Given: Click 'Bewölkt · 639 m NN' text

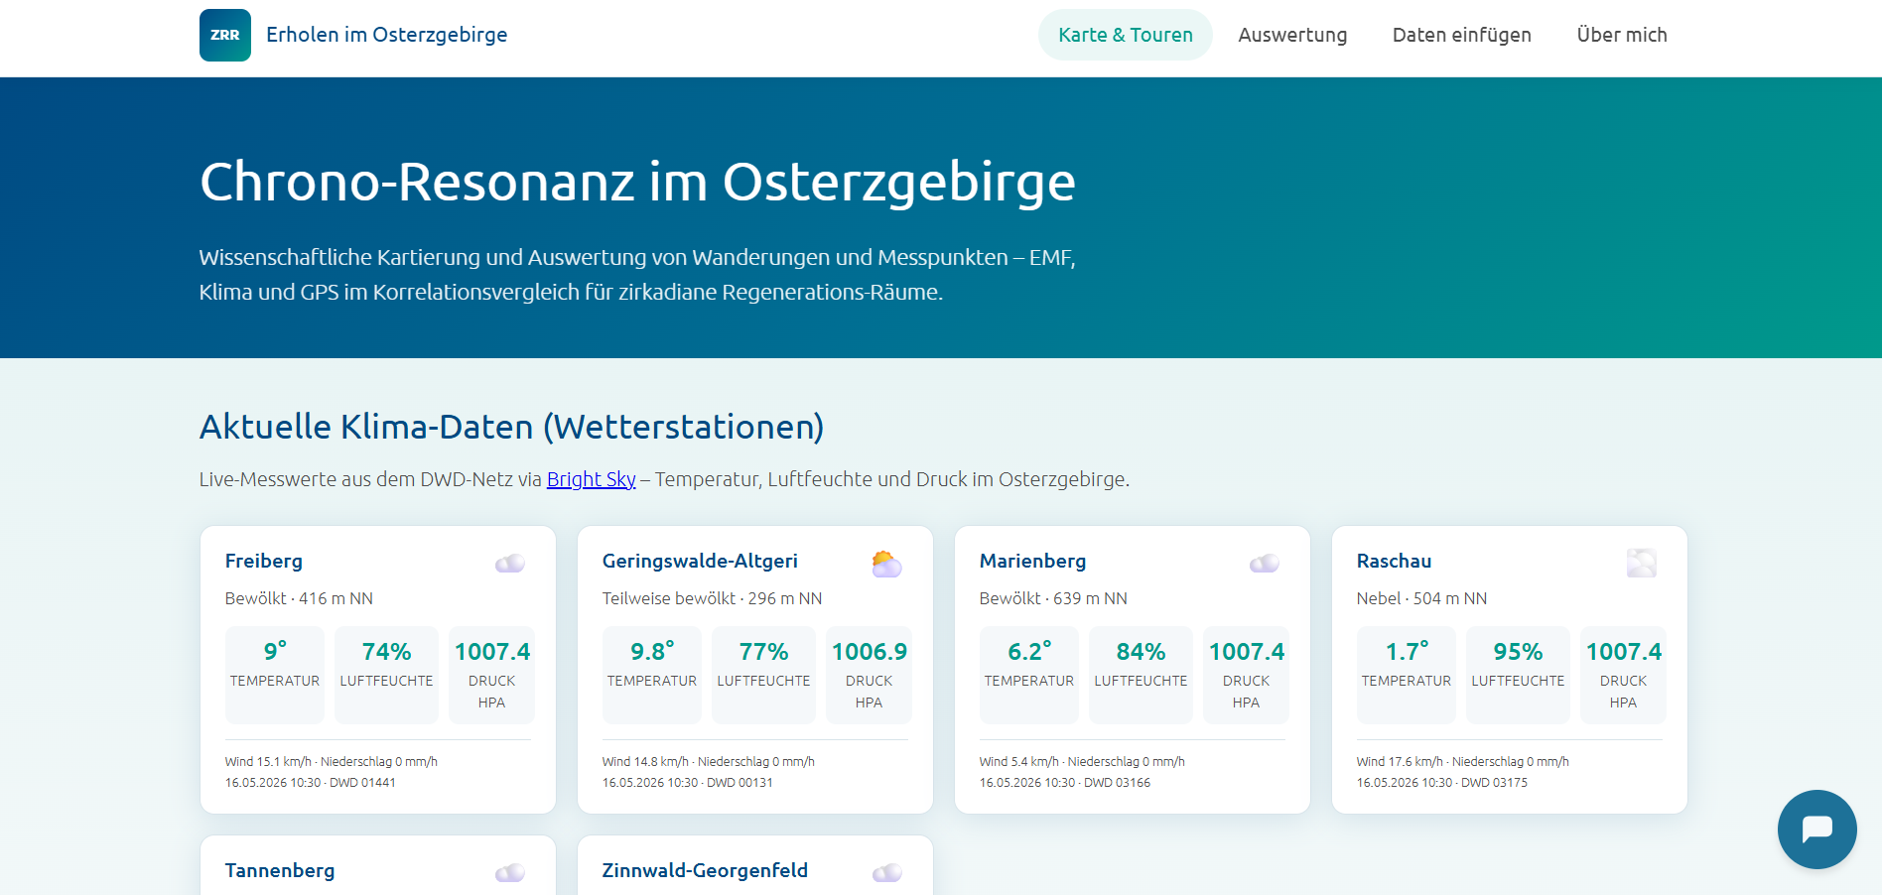Looking at the screenshot, I should [x=1053, y=598].
